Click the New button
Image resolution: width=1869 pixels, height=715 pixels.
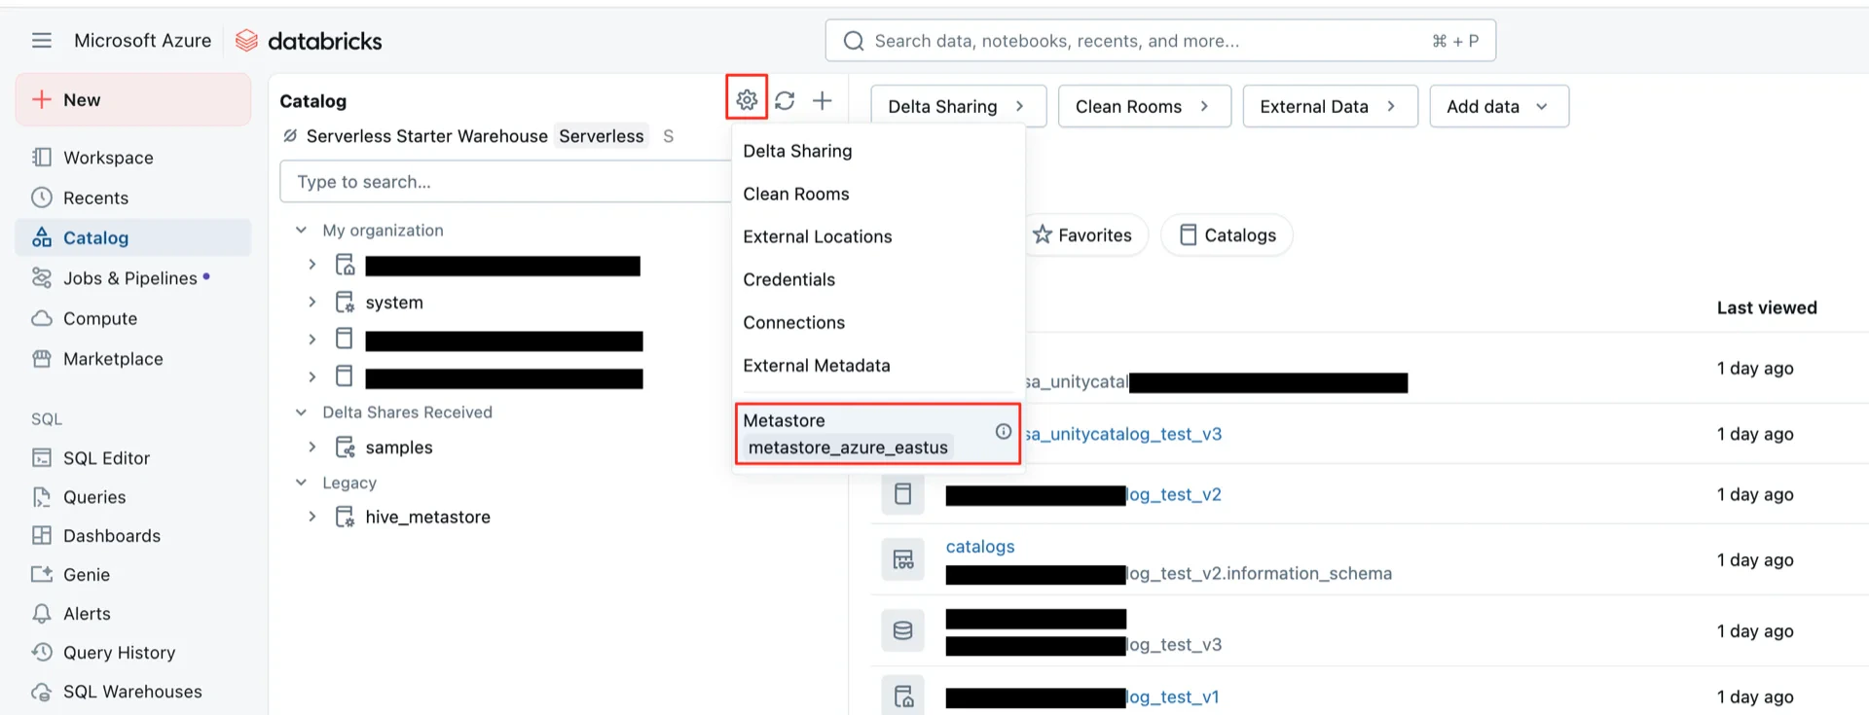click(x=133, y=99)
